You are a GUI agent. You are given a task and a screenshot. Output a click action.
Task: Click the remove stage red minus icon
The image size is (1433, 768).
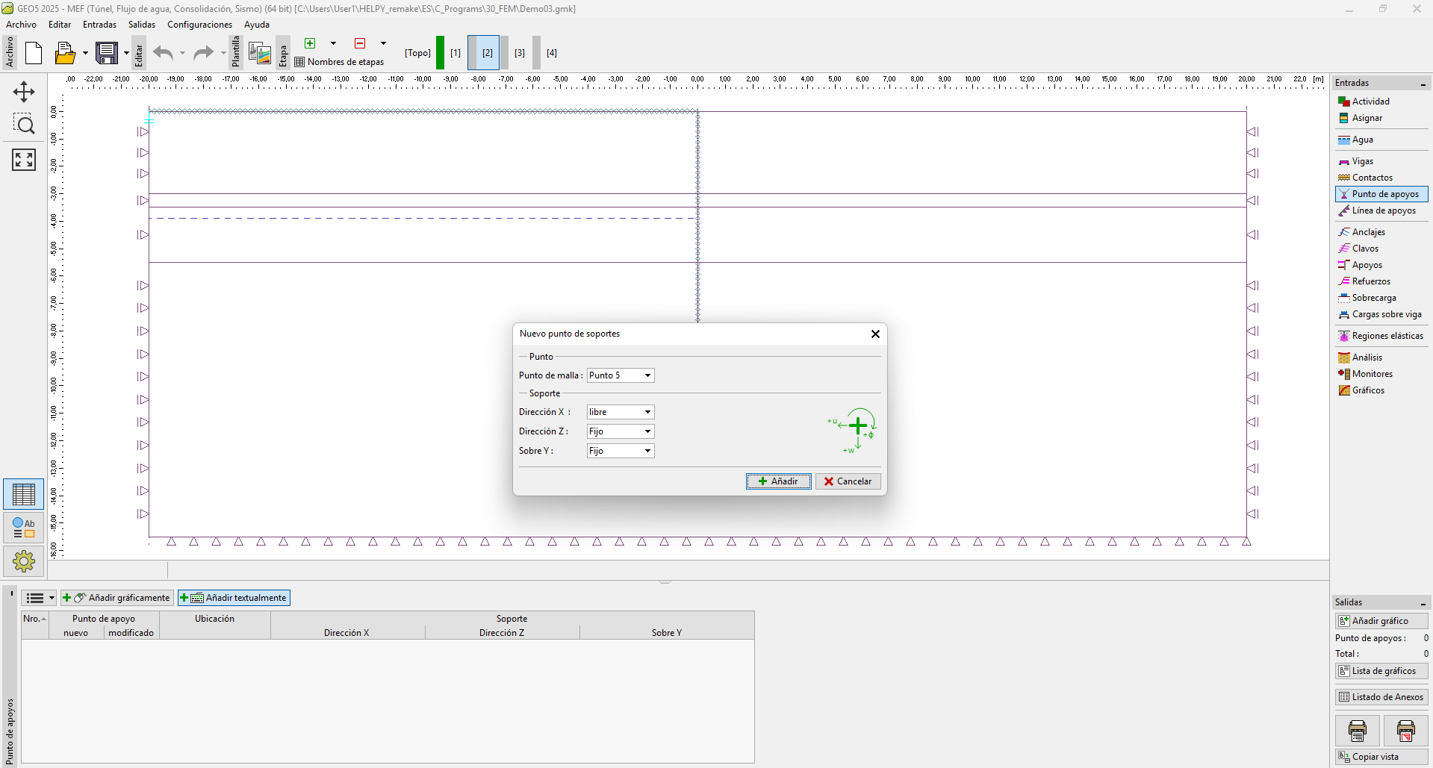(360, 43)
